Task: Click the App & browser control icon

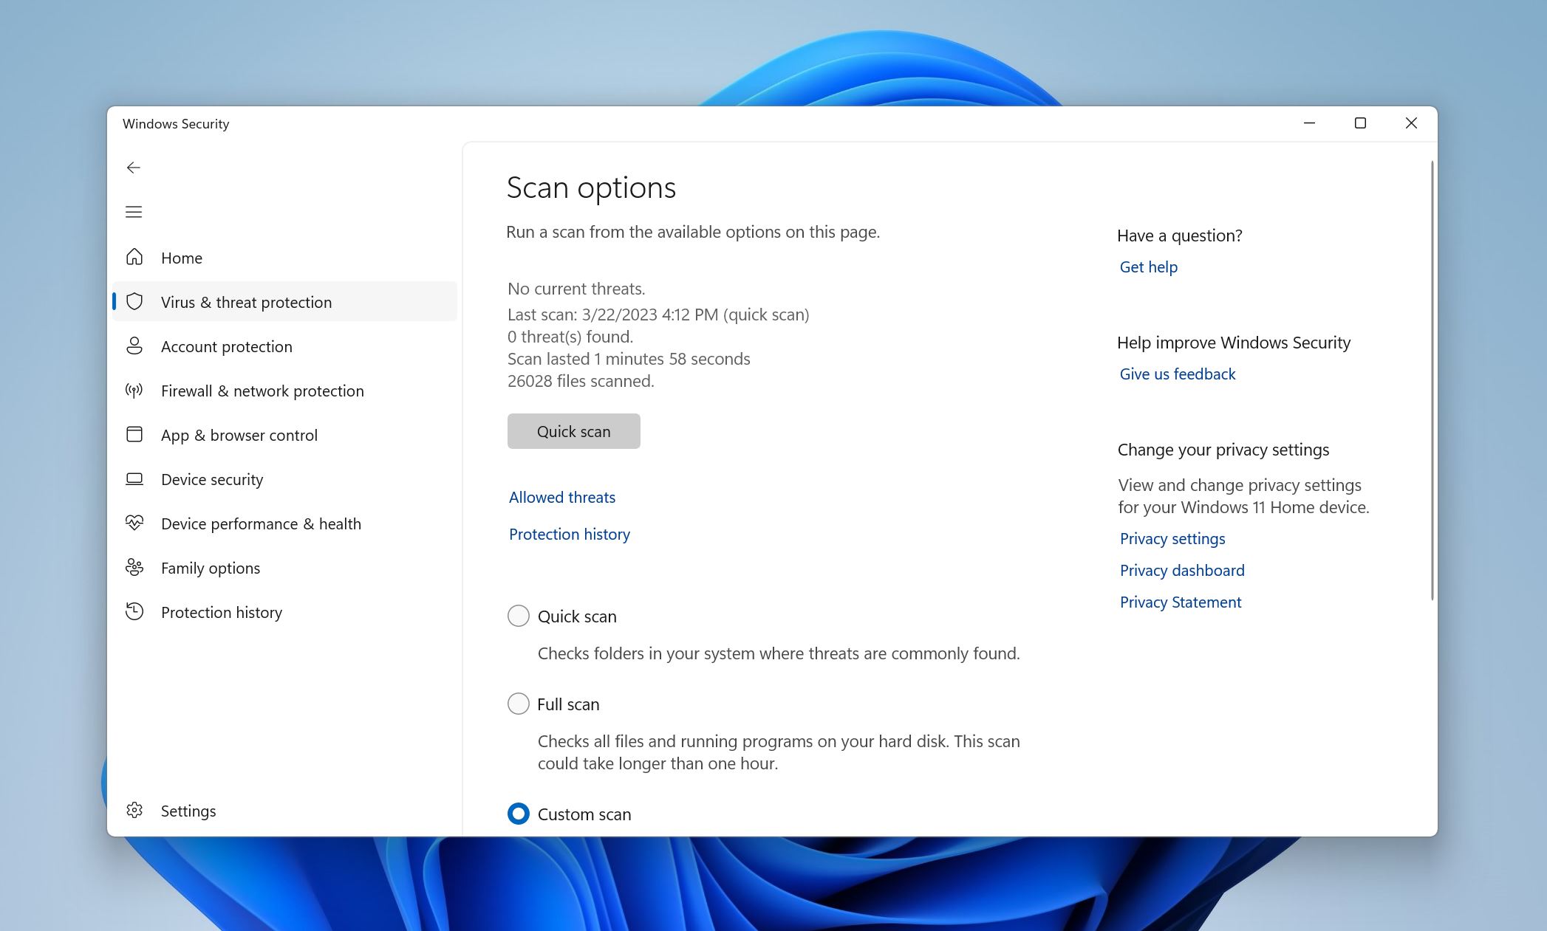Action: 134,434
